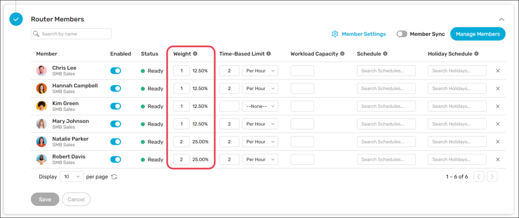
Task: Click Mary Johnson's Weight input box
Action: 181,124
